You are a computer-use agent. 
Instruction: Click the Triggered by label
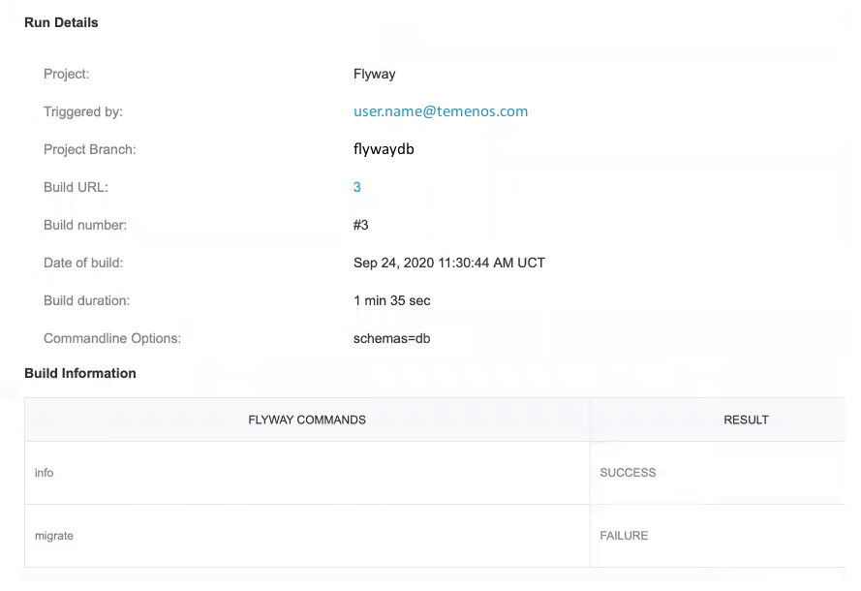(x=83, y=111)
